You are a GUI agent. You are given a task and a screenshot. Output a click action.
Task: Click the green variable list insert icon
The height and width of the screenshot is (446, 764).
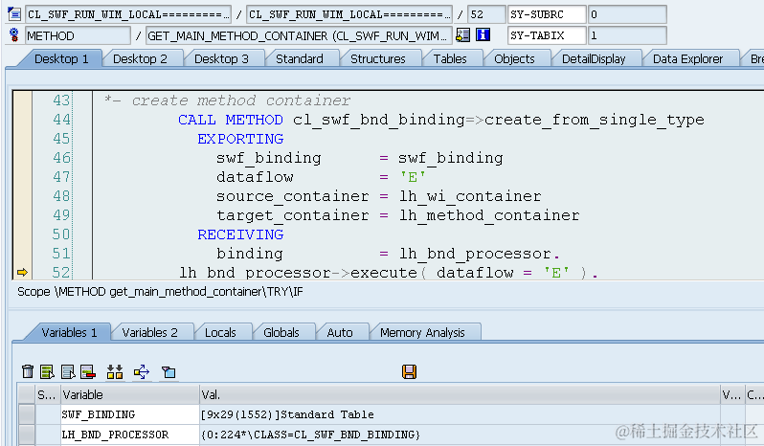[47, 371]
